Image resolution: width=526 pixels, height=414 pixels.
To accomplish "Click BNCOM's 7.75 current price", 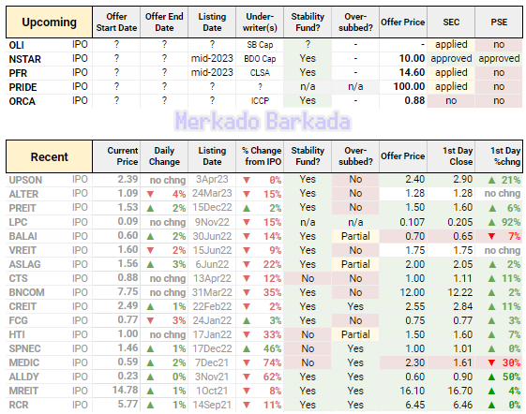I will (128, 291).
